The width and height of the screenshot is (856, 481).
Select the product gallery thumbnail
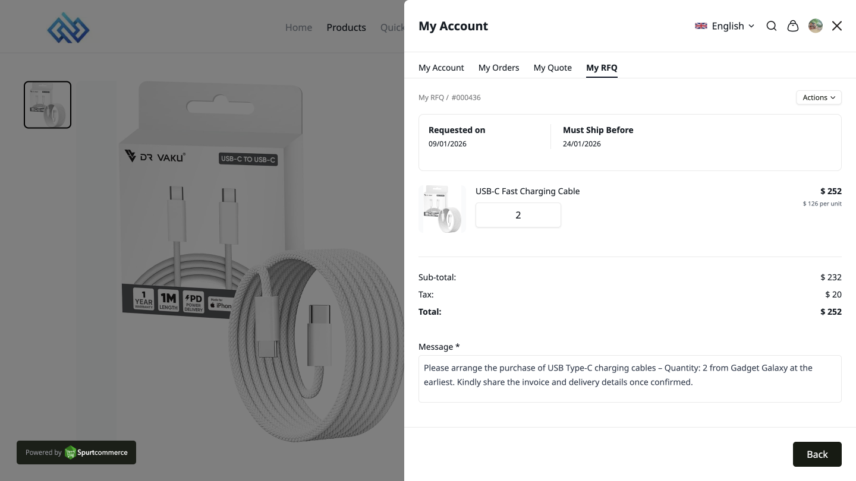pos(48,105)
